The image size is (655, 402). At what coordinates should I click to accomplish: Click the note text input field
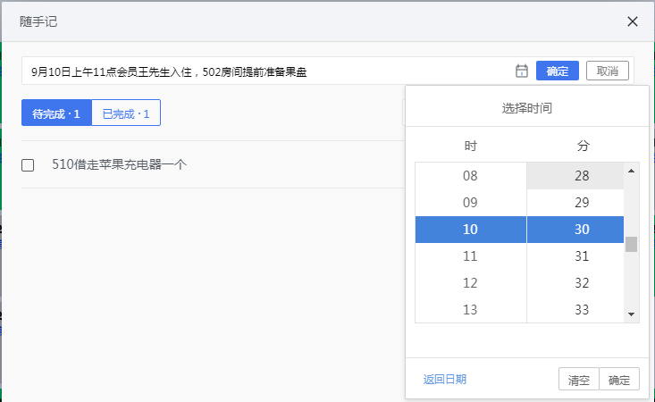pos(267,71)
